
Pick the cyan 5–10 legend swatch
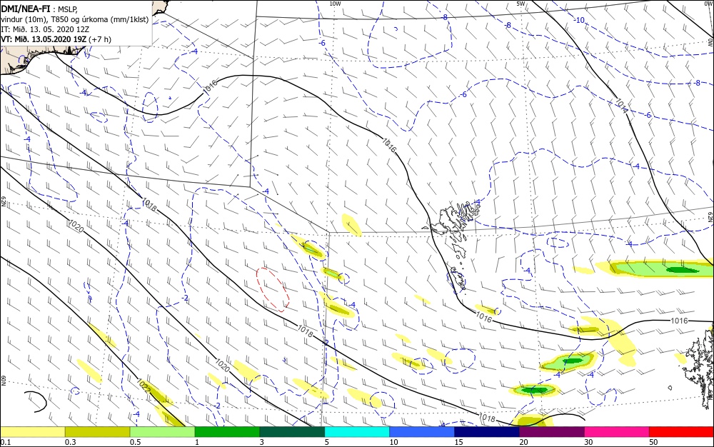tap(357, 432)
